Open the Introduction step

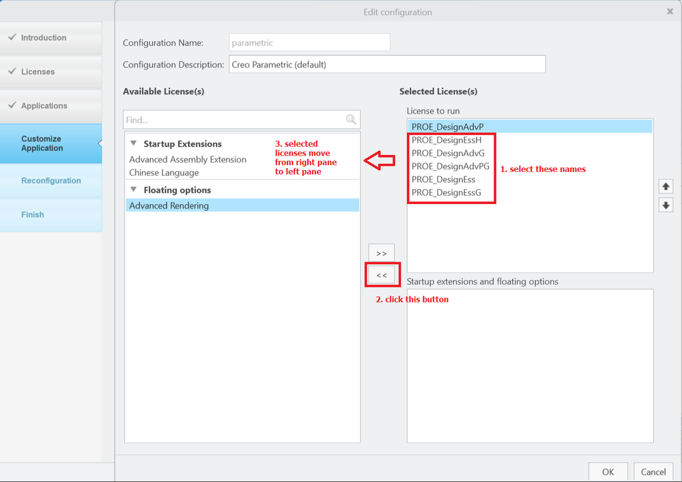pyautogui.click(x=51, y=38)
